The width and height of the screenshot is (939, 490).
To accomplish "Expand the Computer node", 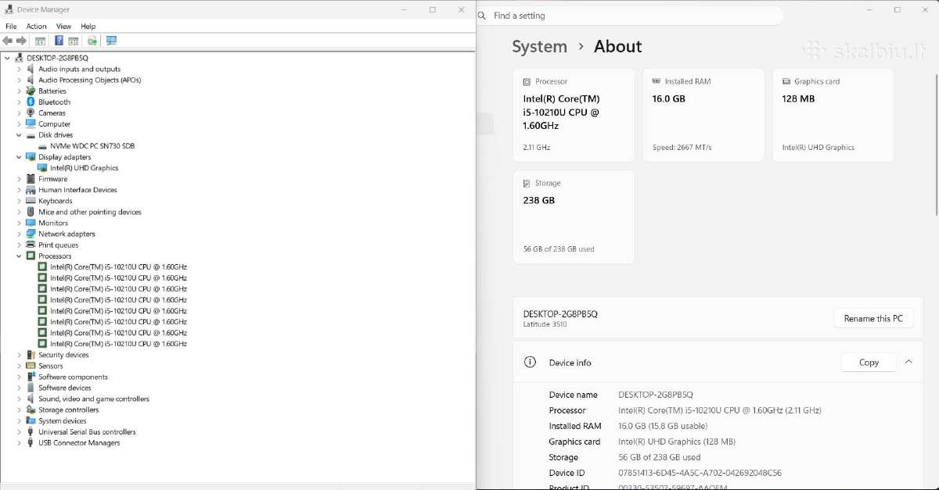I will coord(20,123).
